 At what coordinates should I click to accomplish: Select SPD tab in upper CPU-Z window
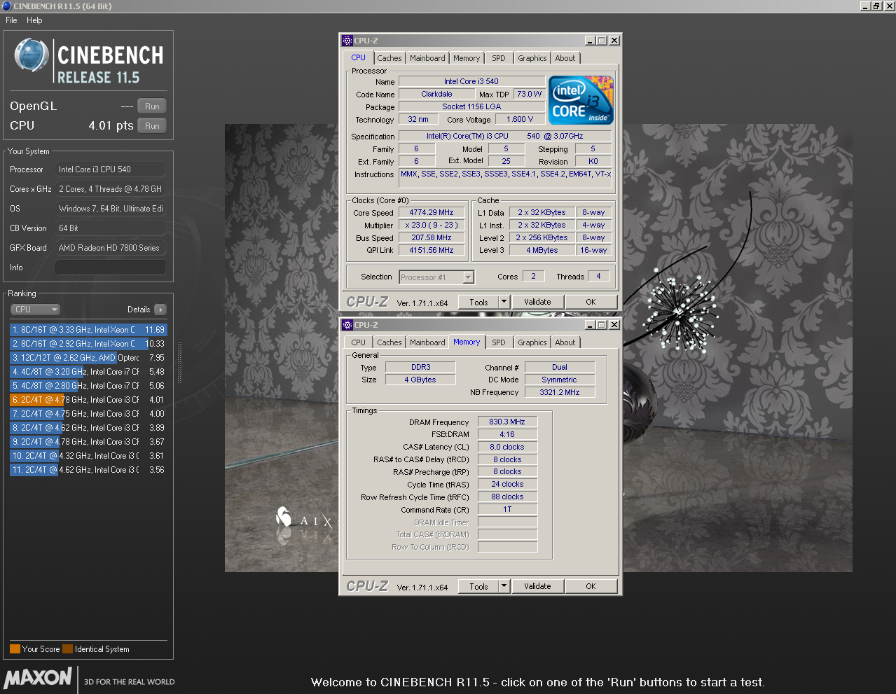point(499,58)
